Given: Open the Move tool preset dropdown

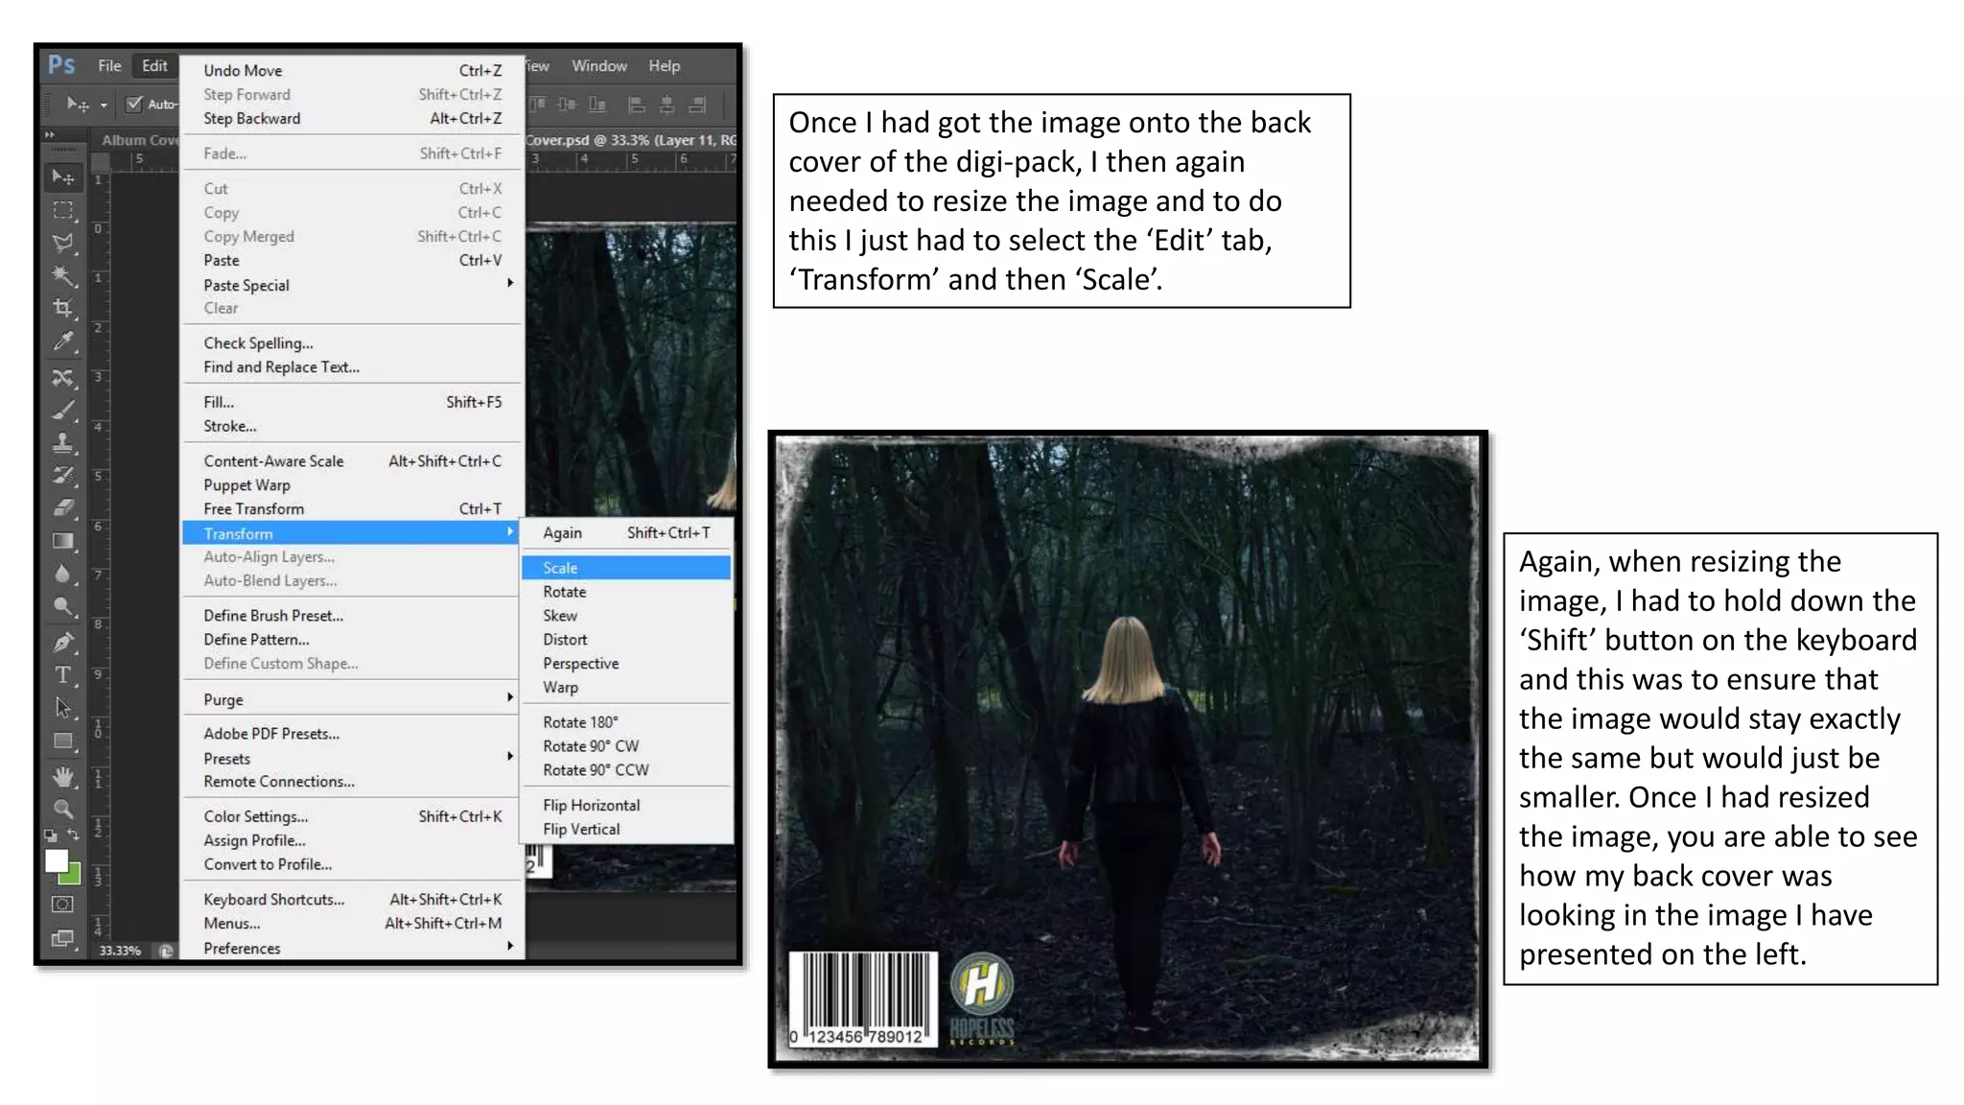Looking at the screenshot, I should click(104, 105).
